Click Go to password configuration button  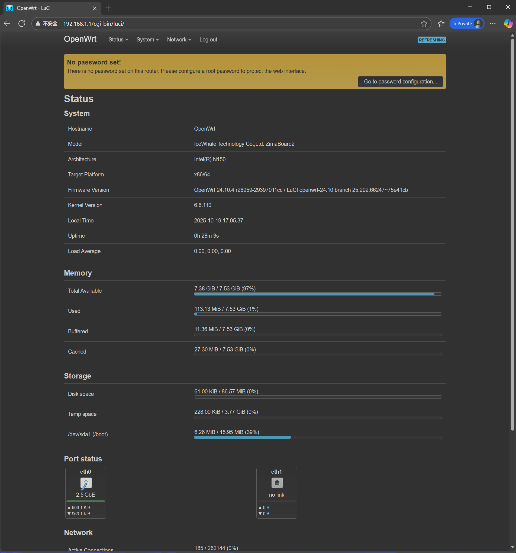[x=400, y=82]
